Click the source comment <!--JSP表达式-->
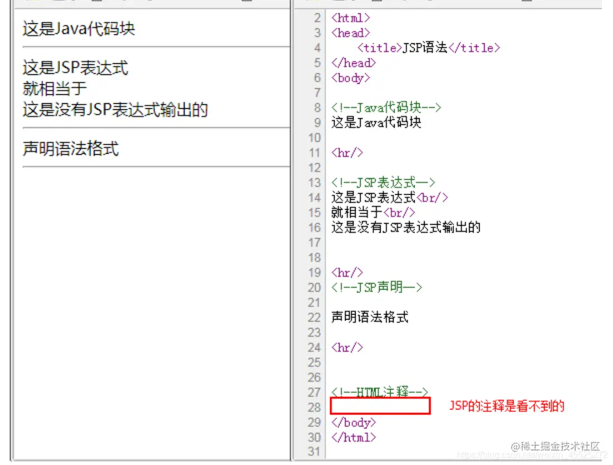 (383, 183)
